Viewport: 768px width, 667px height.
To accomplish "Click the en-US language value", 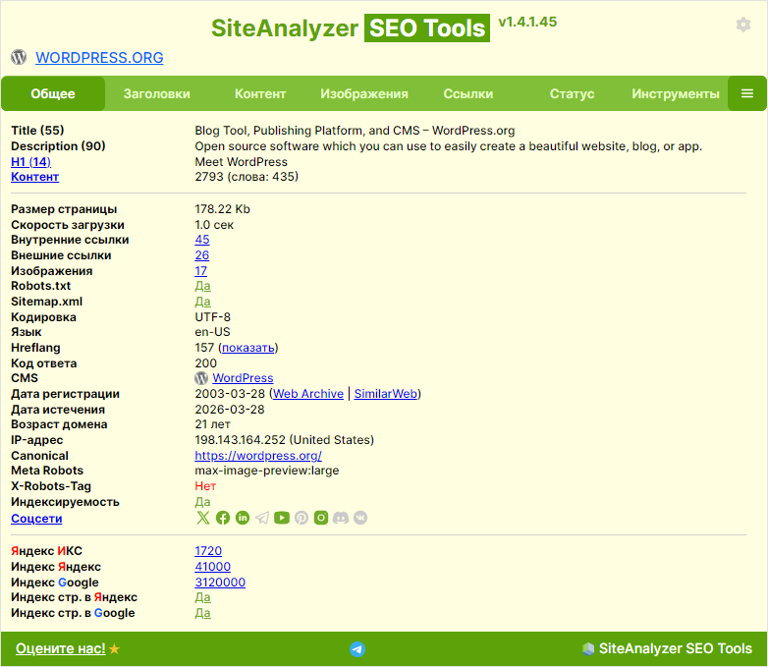I will pyautogui.click(x=212, y=332).
